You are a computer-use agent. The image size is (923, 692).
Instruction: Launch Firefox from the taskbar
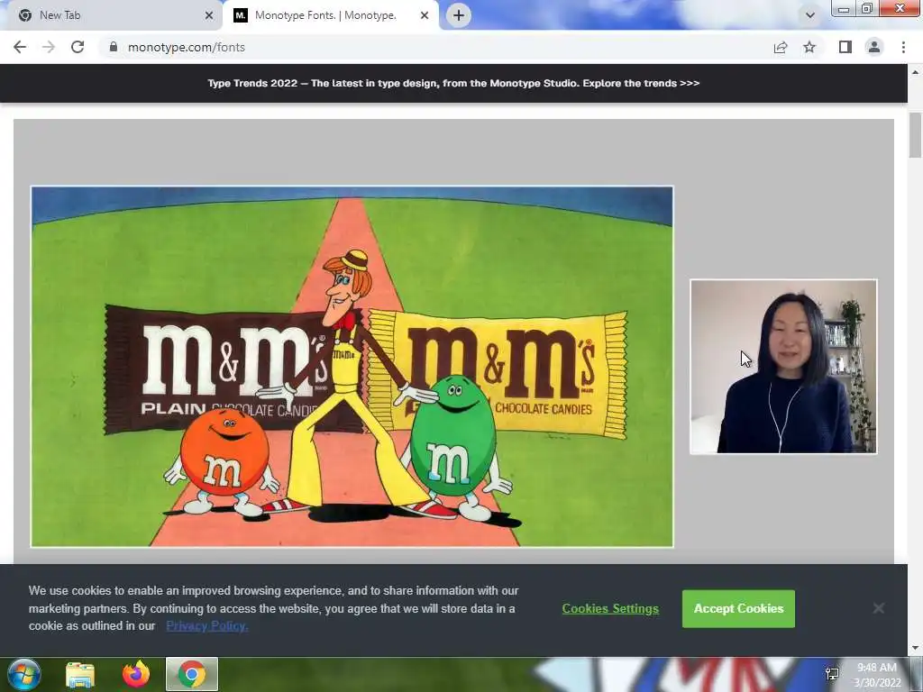(x=136, y=674)
